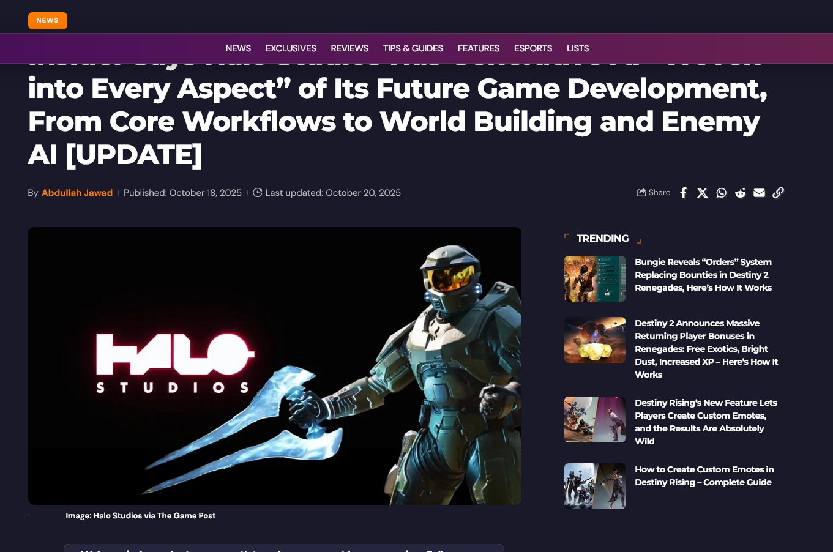Click the Bungie "Orders" System thumbnail

coord(595,278)
